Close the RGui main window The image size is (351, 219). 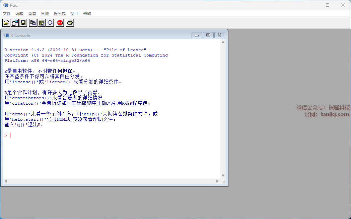(x=343, y=5)
